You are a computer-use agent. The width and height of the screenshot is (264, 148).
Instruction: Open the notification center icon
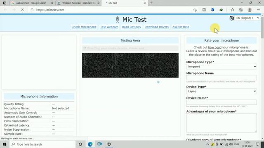click(257, 144)
